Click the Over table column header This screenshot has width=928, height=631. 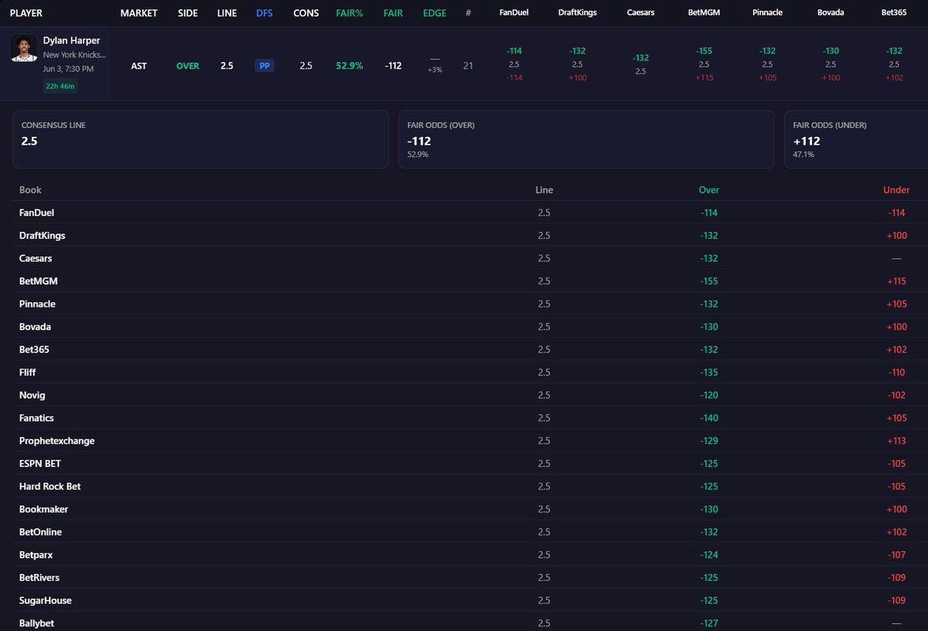click(x=708, y=189)
